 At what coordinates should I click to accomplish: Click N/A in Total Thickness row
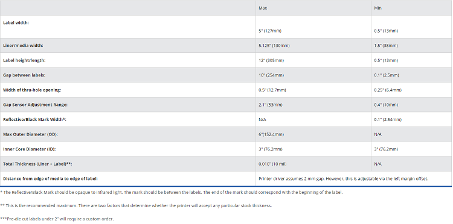378,164
